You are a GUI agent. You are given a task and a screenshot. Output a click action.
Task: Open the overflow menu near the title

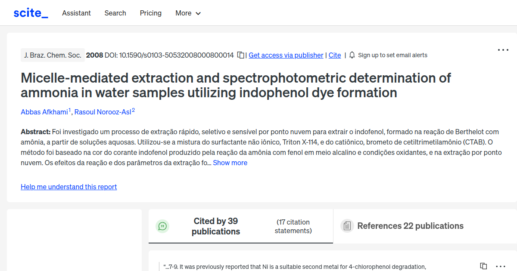point(503,50)
